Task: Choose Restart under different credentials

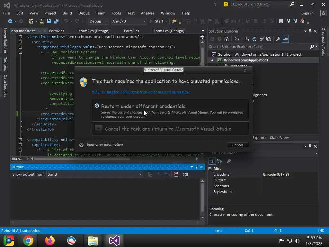Action: [170, 111]
